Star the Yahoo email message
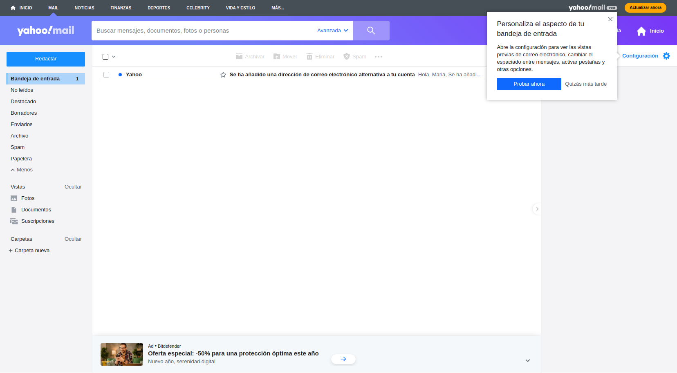The height and width of the screenshot is (373, 677). pos(223,75)
